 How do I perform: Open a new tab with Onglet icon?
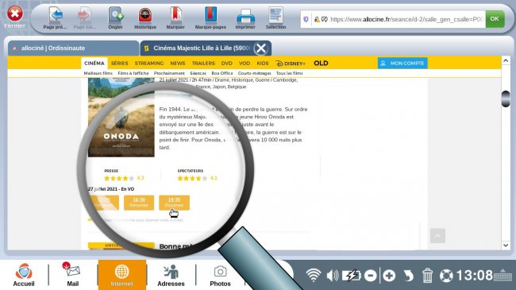[116, 15]
